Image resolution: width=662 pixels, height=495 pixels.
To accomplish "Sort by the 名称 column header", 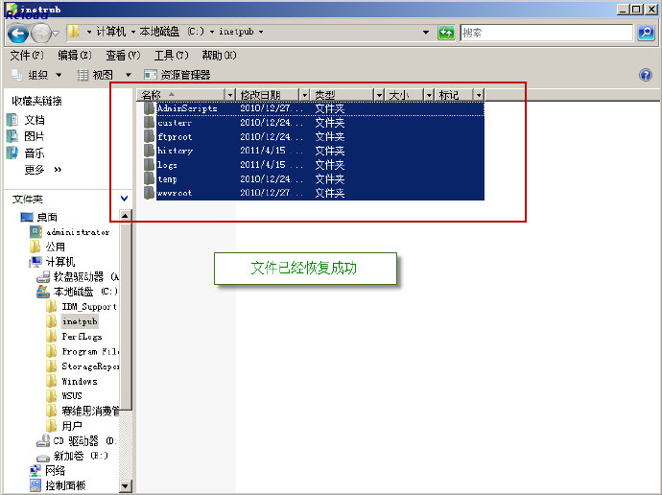I will tap(181, 95).
